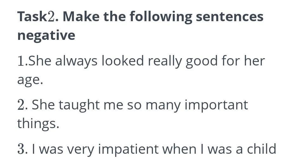Click the word "things." ending sentence two

tap(38, 123)
